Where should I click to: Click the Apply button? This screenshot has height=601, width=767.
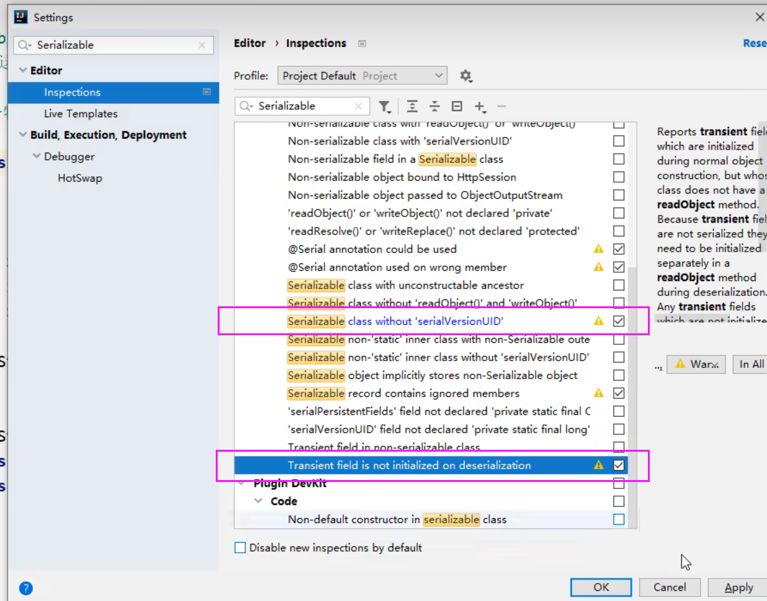pos(738,587)
